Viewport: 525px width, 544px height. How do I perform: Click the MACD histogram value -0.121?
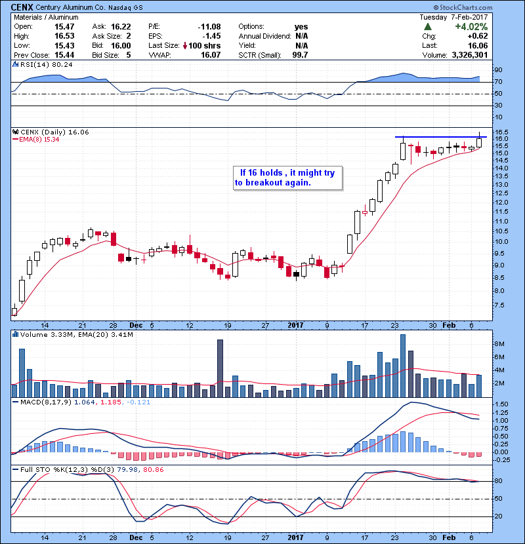[138, 402]
